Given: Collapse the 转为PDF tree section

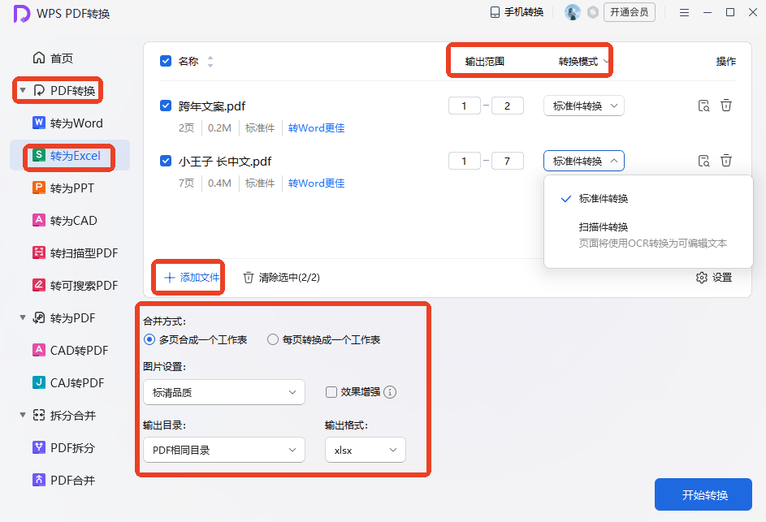Looking at the screenshot, I should (23, 317).
